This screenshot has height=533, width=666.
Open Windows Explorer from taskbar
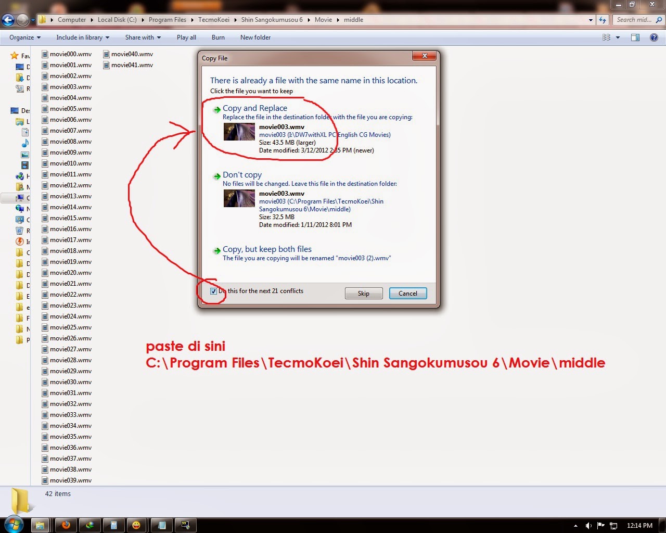click(40, 525)
